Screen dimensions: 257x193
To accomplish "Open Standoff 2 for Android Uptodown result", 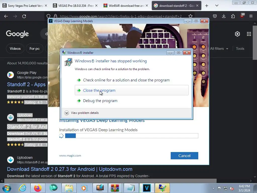I will pyautogui.click(x=27, y=127).
